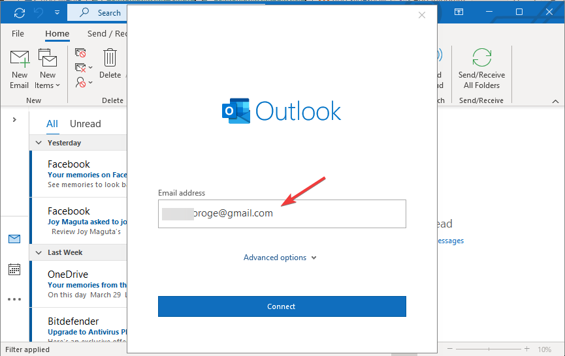Switch to the Send / Receive tab
The image size is (565, 356).
coord(107,34)
